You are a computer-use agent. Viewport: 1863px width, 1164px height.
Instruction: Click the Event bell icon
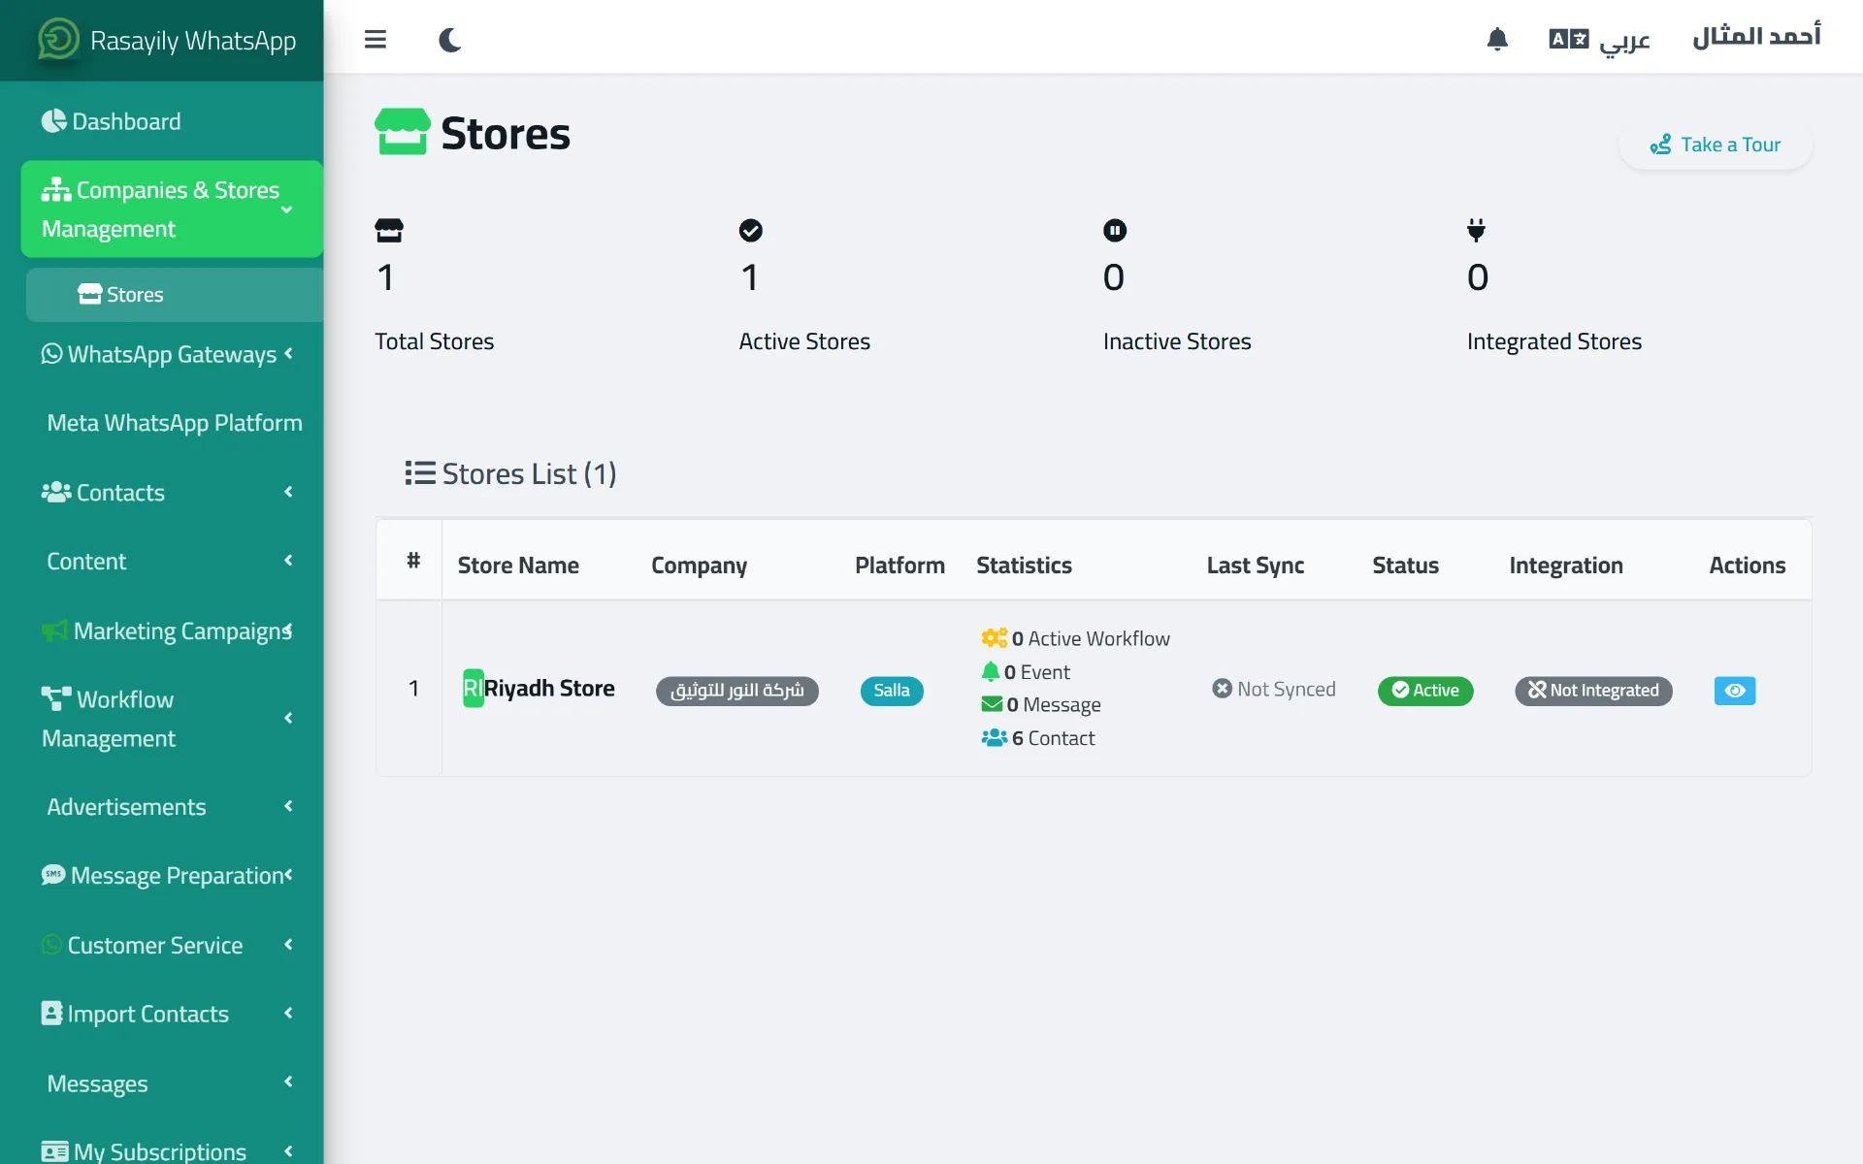(990, 671)
